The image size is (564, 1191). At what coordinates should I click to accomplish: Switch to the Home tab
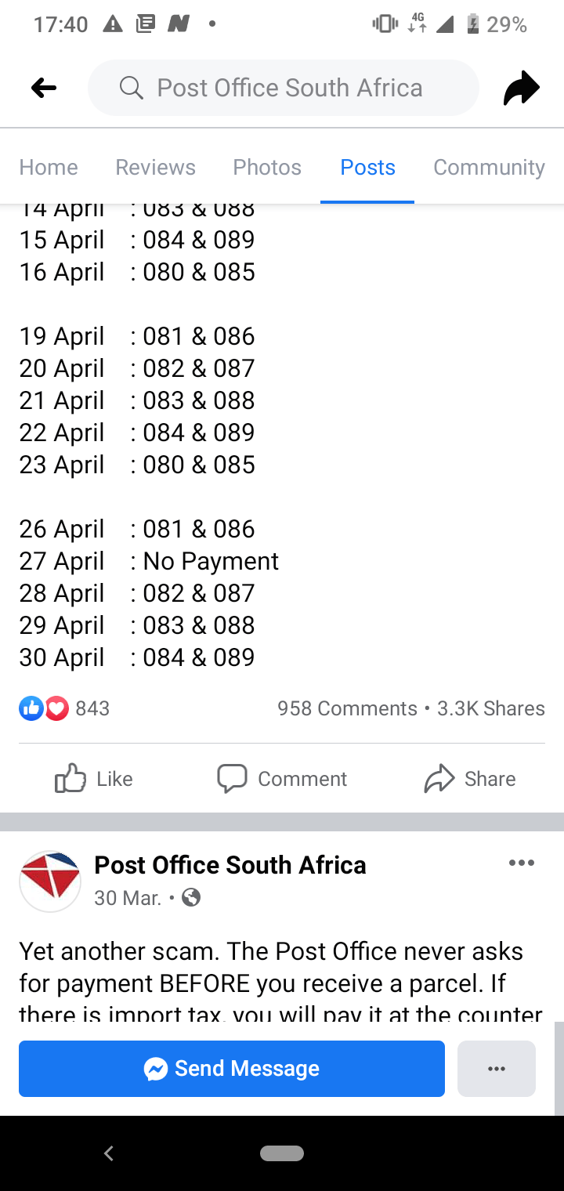coord(49,167)
